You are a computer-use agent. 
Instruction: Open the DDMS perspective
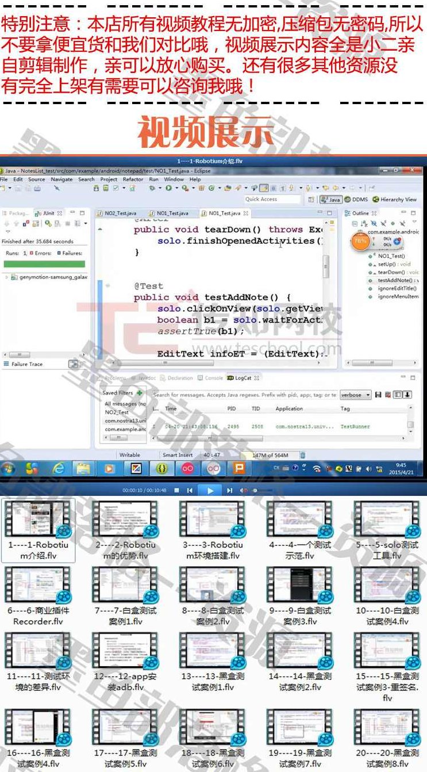(356, 200)
